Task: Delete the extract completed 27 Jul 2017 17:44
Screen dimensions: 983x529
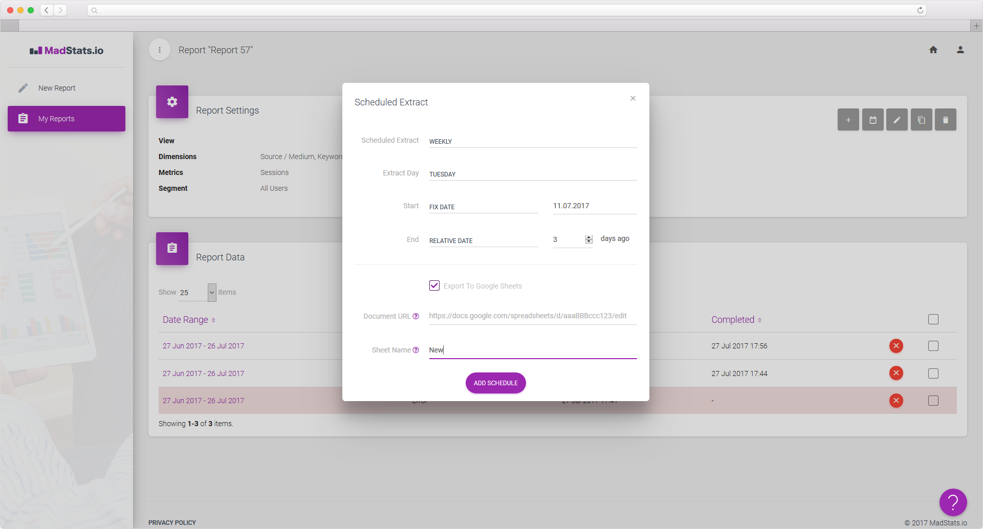Action: (x=896, y=373)
